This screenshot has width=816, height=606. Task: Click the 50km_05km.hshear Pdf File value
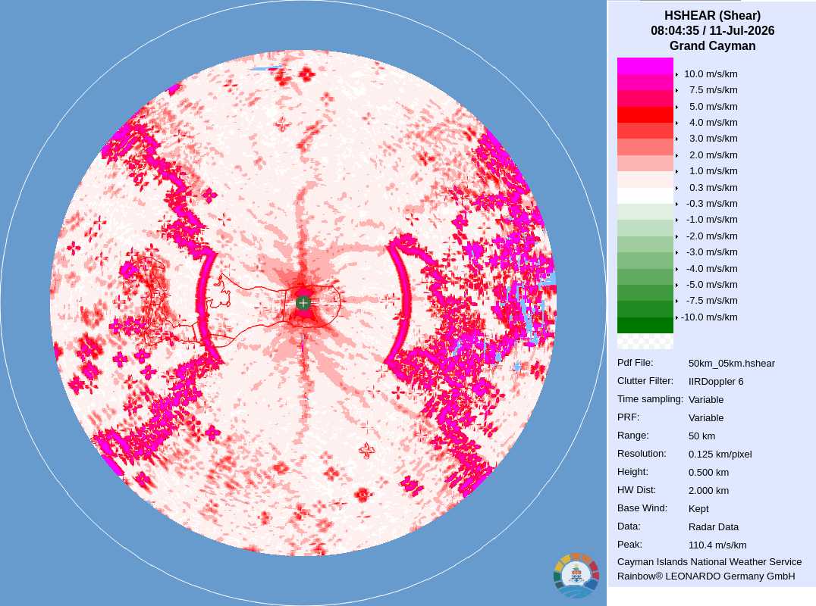click(731, 364)
